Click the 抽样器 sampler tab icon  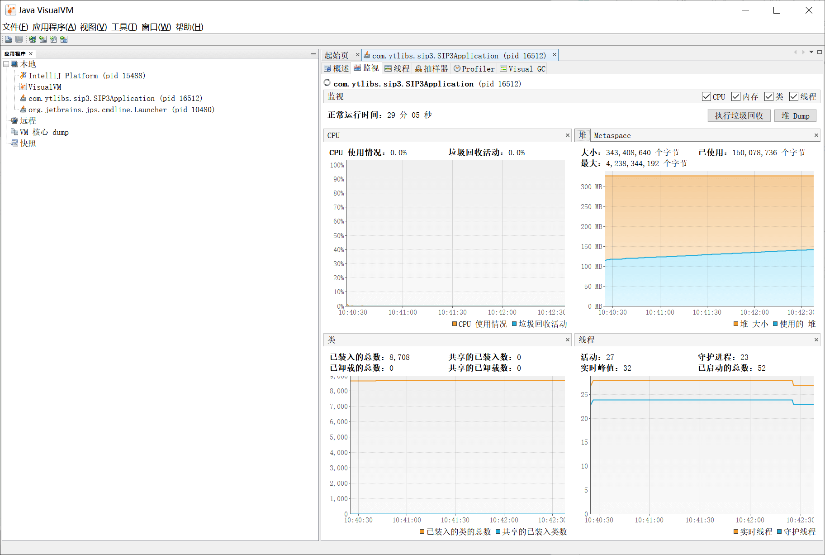(418, 69)
